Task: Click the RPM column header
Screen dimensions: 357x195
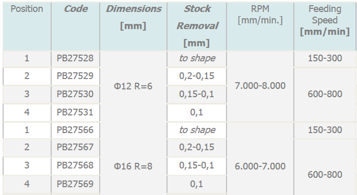Action: [260, 27]
